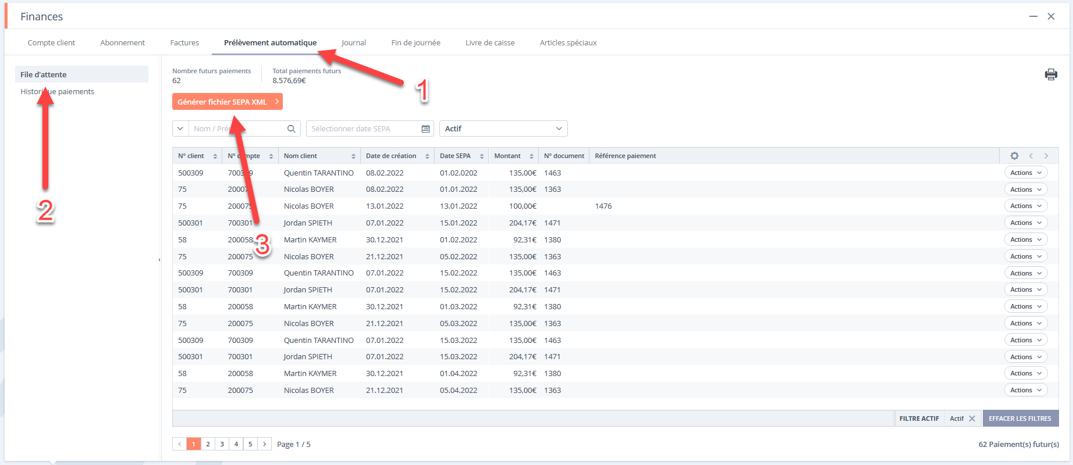
Task: Click N° document column header
Action: tap(564, 156)
